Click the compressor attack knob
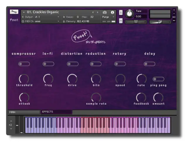Viewport: 191px width, 147px height. click(24, 98)
